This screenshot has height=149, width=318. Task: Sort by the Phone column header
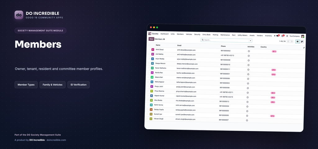coord(223,46)
